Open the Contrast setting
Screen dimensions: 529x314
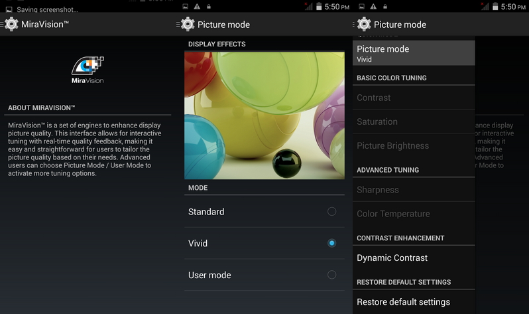(414, 98)
